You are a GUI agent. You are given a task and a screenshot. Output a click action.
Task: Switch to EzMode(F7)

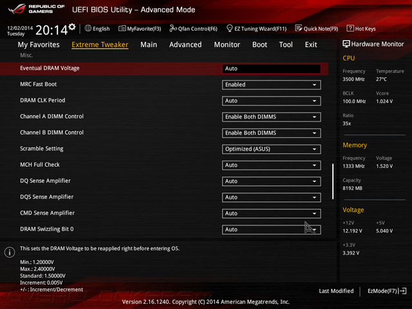tap(387, 291)
